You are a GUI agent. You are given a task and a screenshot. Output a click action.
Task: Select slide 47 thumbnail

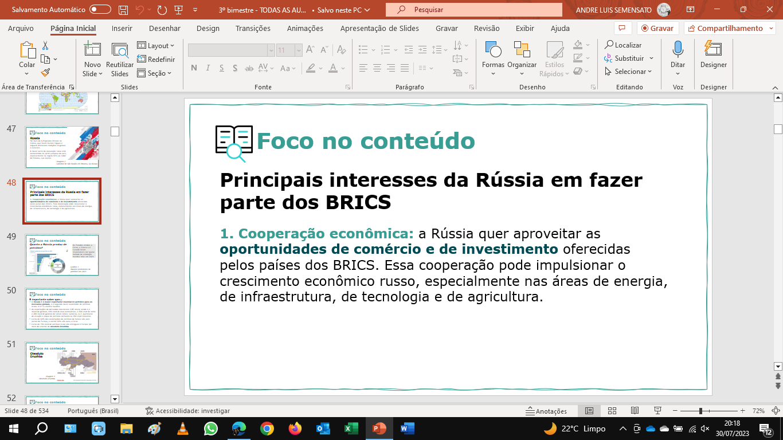[62, 147]
